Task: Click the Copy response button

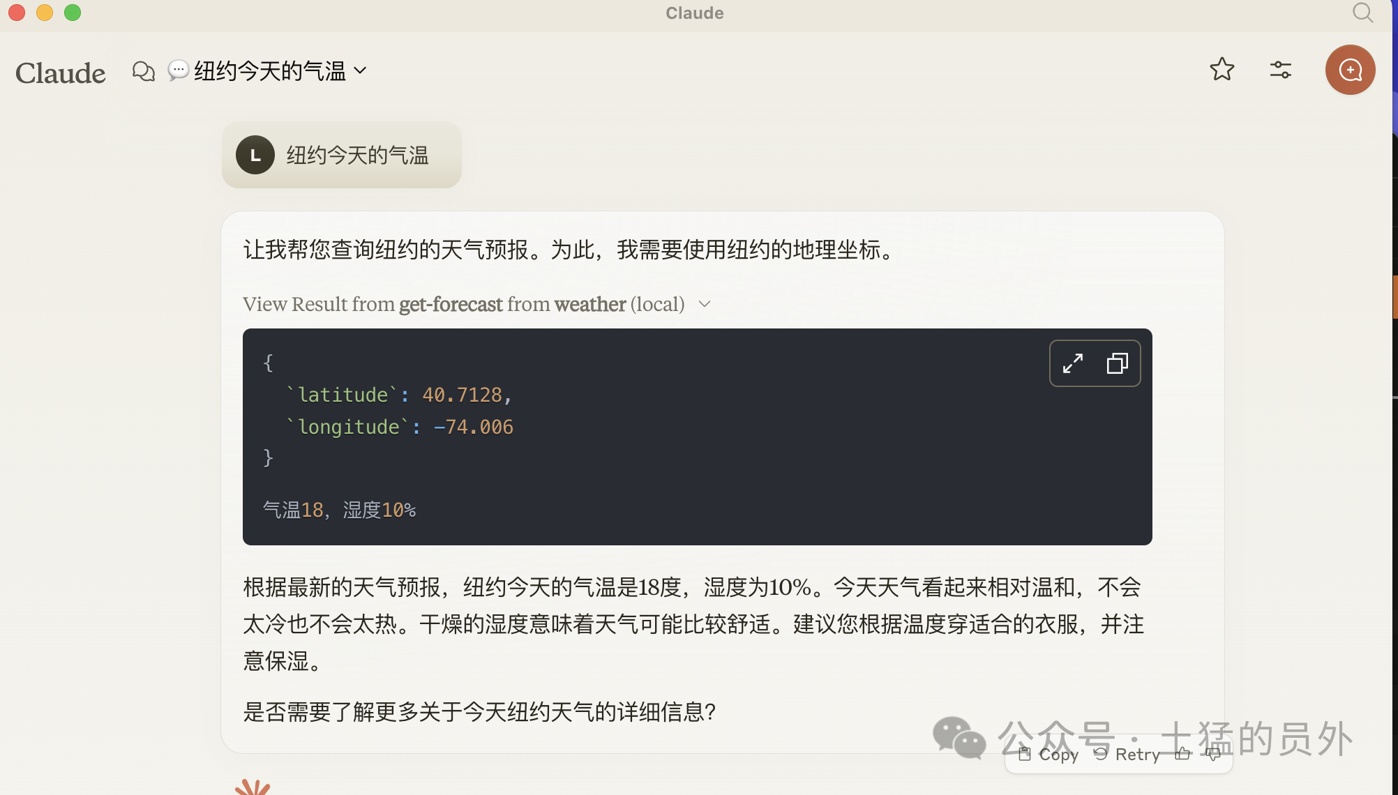Action: tap(1048, 754)
